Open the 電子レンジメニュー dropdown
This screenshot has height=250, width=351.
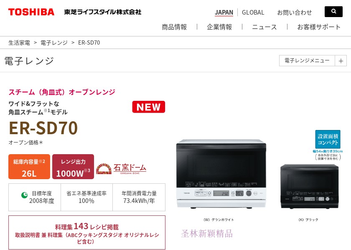click(307, 61)
